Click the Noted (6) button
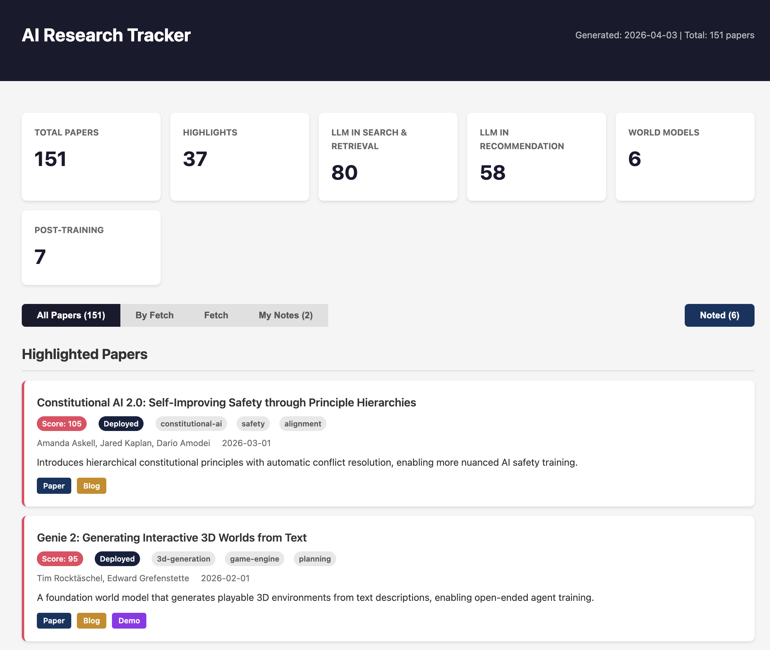770x650 pixels. (719, 316)
